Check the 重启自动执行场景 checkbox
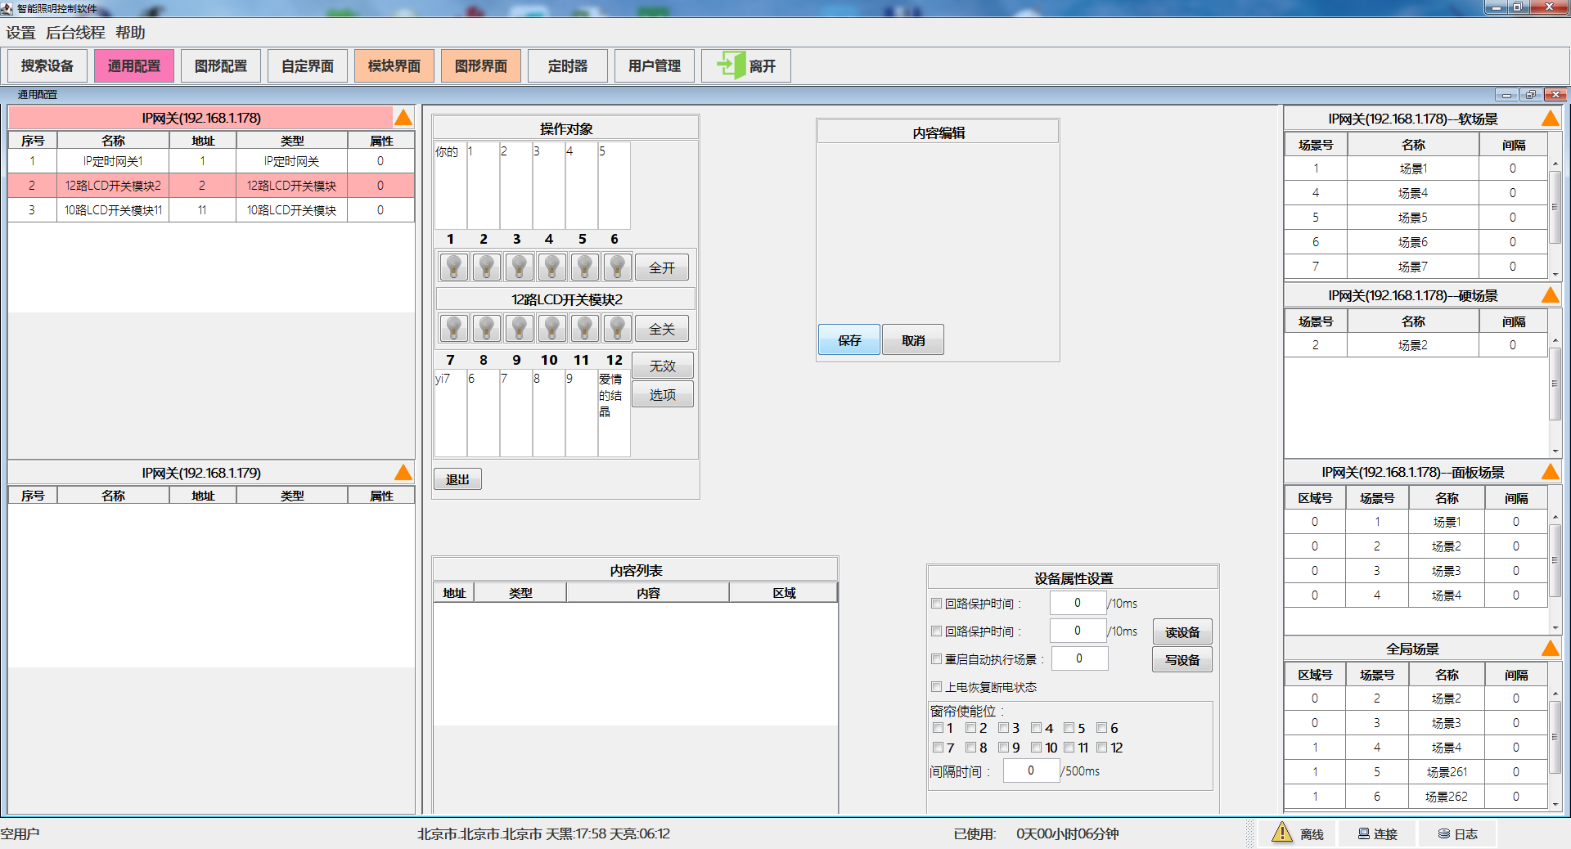Viewport: 1571px width, 849px height. [937, 659]
